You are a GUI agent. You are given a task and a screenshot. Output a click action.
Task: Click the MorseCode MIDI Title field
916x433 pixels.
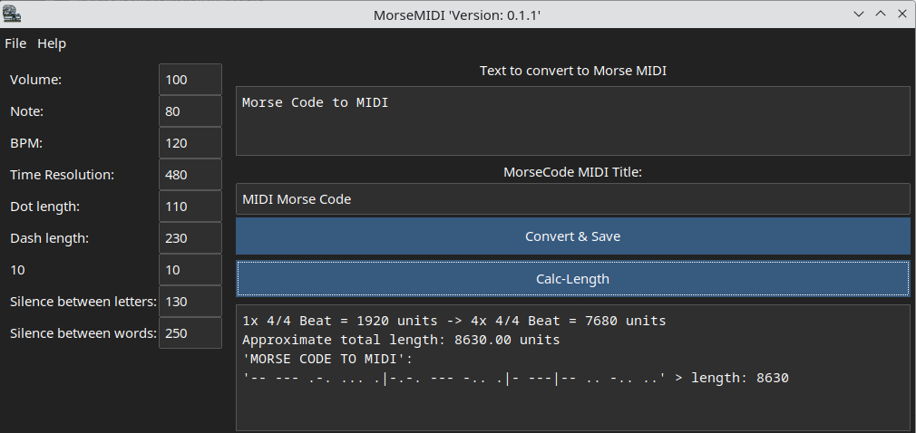click(573, 199)
